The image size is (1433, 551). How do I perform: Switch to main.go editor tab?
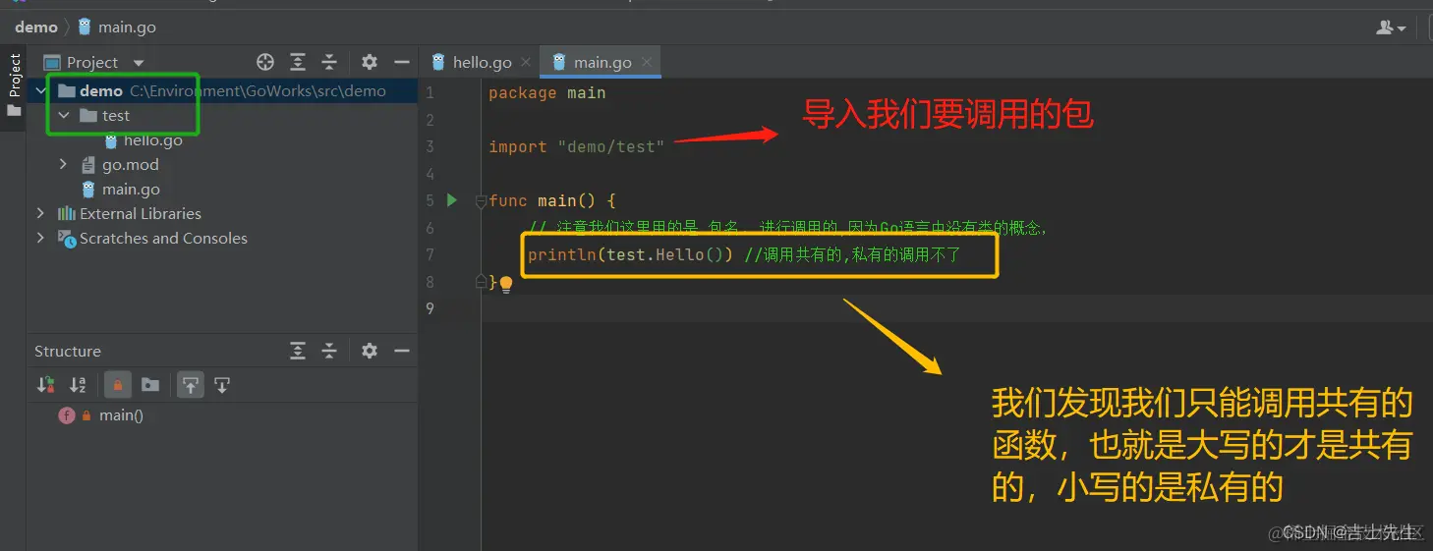[593, 62]
